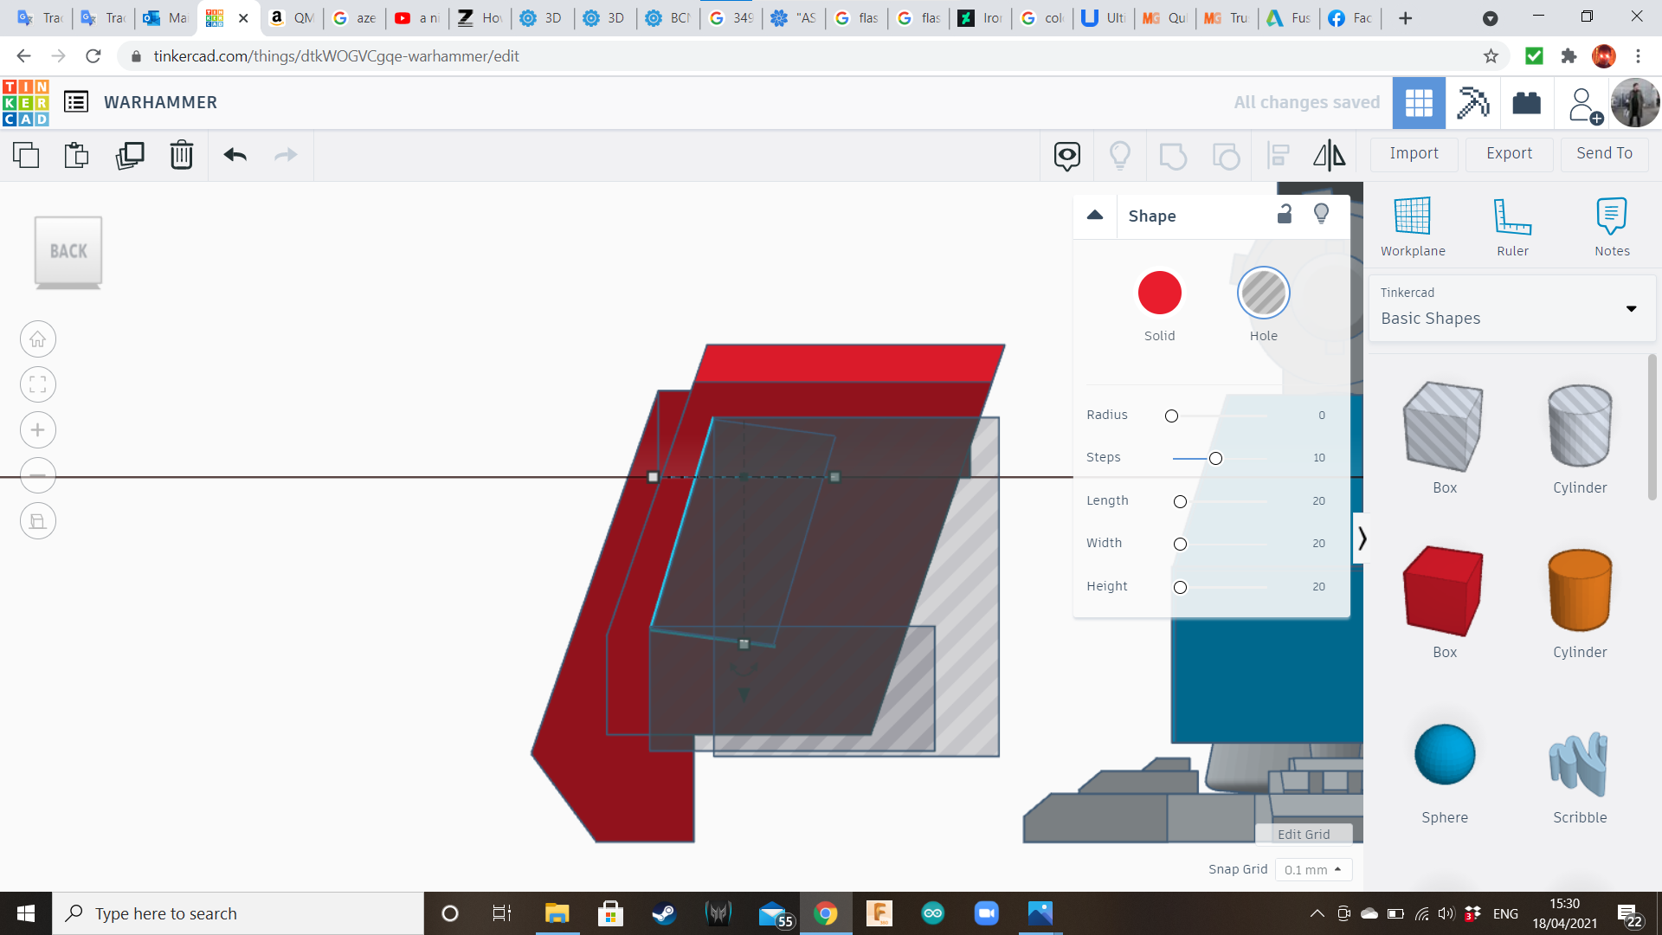This screenshot has width=1662, height=935.
Task: Adjust the Steps slider handle
Action: point(1215,458)
